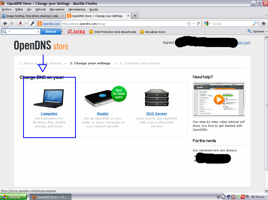Click the taskbar clock showing 05:15 p.m.
The width and height of the screenshot is (268, 200).
pos(258,197)
